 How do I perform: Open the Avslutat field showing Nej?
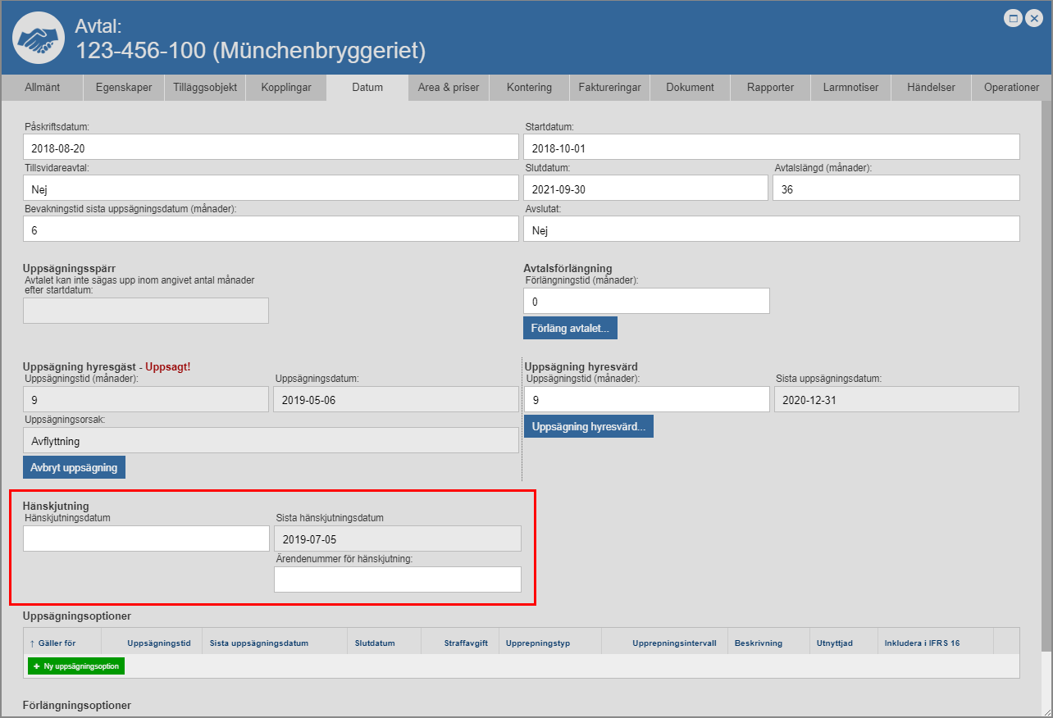tap(771, 229)
